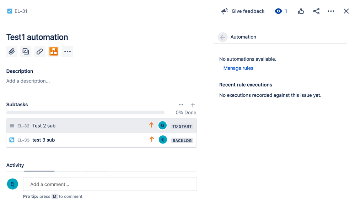
Task: Click the Add a comment field
Action: (110, 184)
